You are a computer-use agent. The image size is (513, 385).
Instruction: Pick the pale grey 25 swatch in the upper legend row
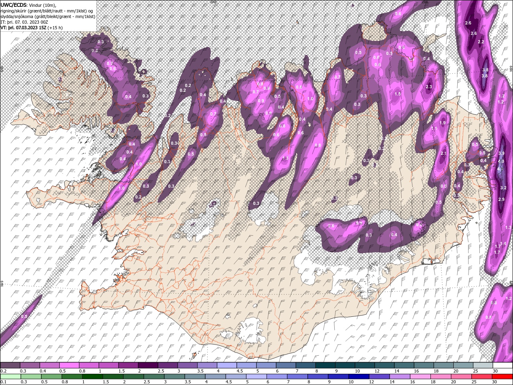(x=483, y=365)
